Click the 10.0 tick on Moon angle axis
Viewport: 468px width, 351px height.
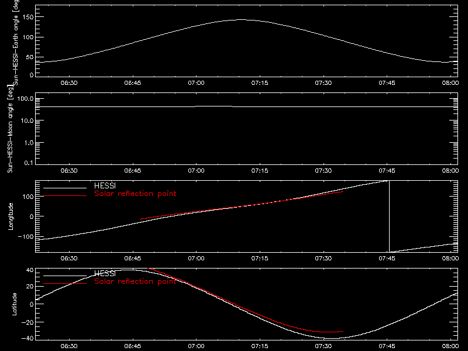coord(27,121)
